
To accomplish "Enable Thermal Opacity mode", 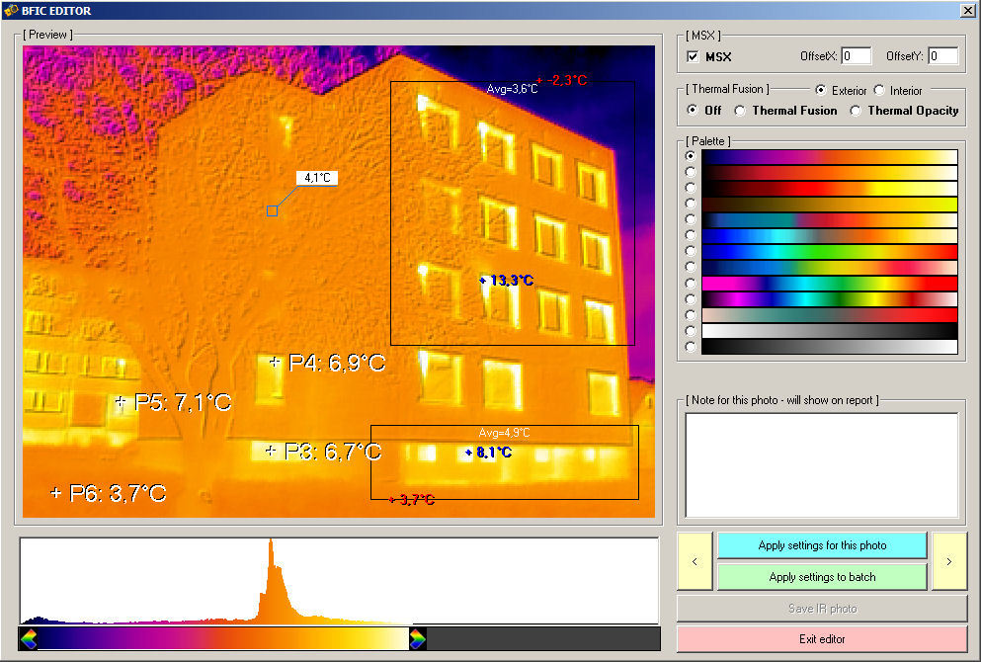I will [x=856, y=111].
